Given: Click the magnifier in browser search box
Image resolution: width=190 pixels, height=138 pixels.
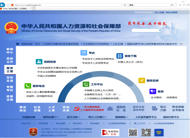Looking at the screenshot, I should pyautogui.click(x=172, y=5).
